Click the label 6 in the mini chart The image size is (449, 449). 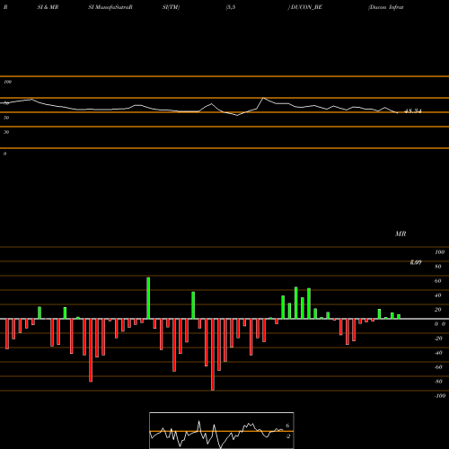(x=287, y=426)
